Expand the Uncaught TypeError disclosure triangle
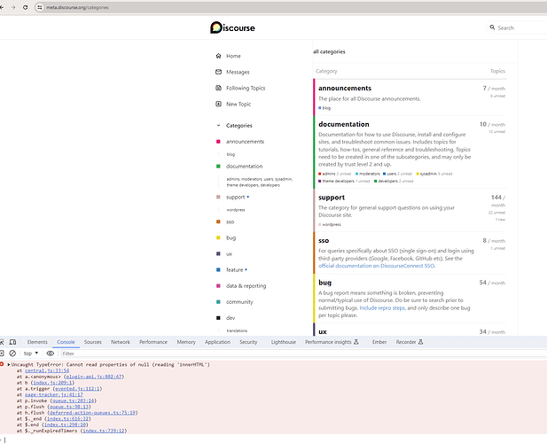The width and height of the screenshot is (547, 443). click(x=9, y=364)
